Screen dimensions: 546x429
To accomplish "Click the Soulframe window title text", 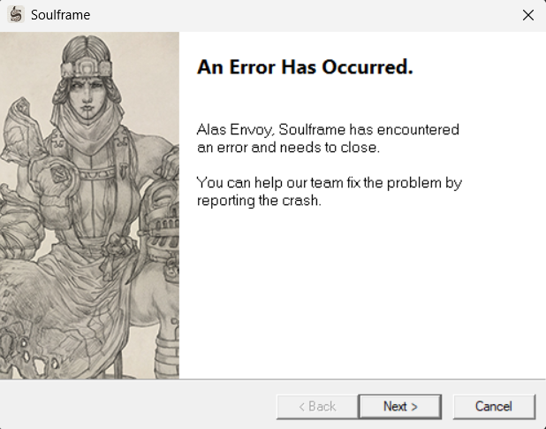I will point(61,15).
